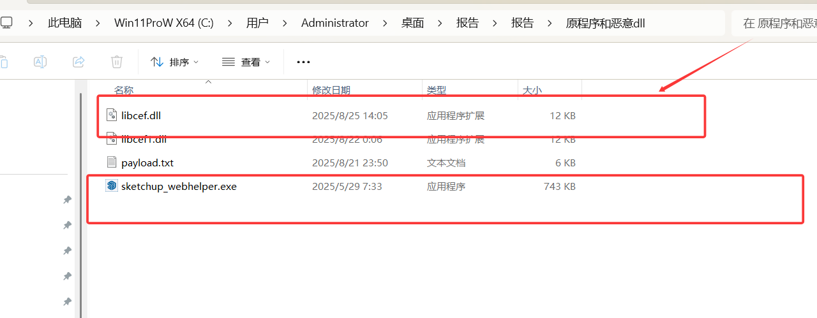Viewport: 817px width, 318px height.
Task: Click the Delete trash icon
Action: [117, 62]
